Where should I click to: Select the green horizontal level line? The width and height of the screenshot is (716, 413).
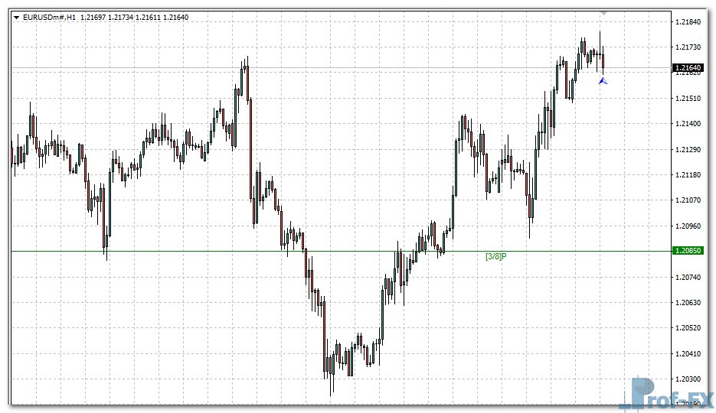pos(230,251)
